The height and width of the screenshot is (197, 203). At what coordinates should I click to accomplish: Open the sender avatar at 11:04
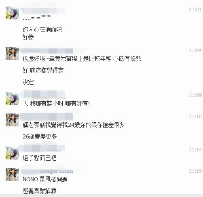[12, 54]
